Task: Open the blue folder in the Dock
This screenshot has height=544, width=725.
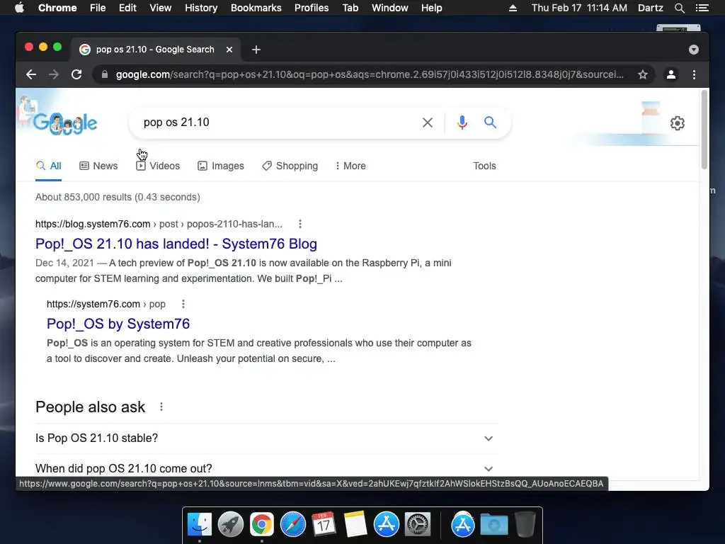Action: coord(493,525)
